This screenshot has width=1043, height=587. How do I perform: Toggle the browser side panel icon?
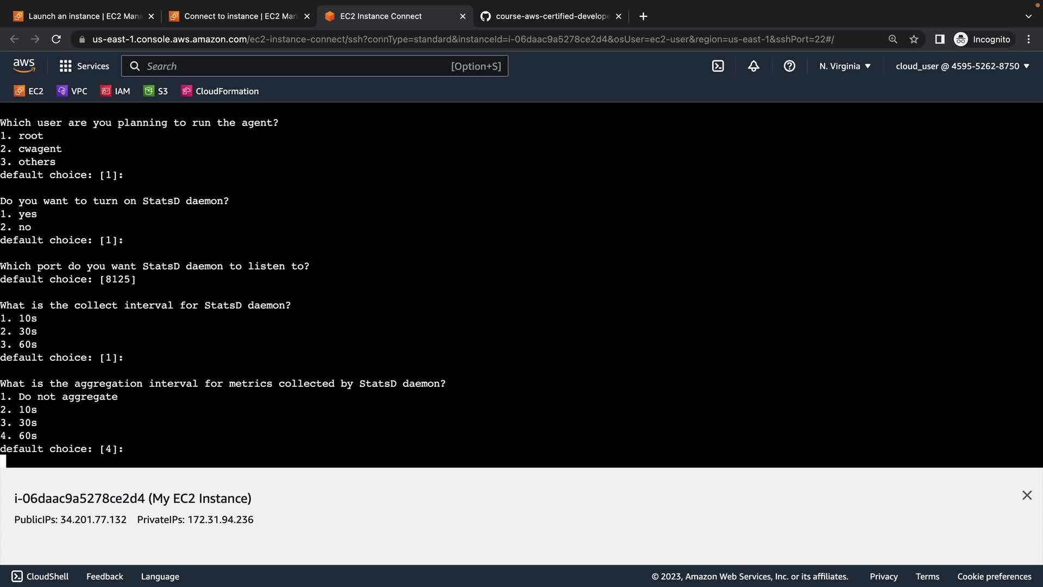pyautogui.click(x=939, y=39)
